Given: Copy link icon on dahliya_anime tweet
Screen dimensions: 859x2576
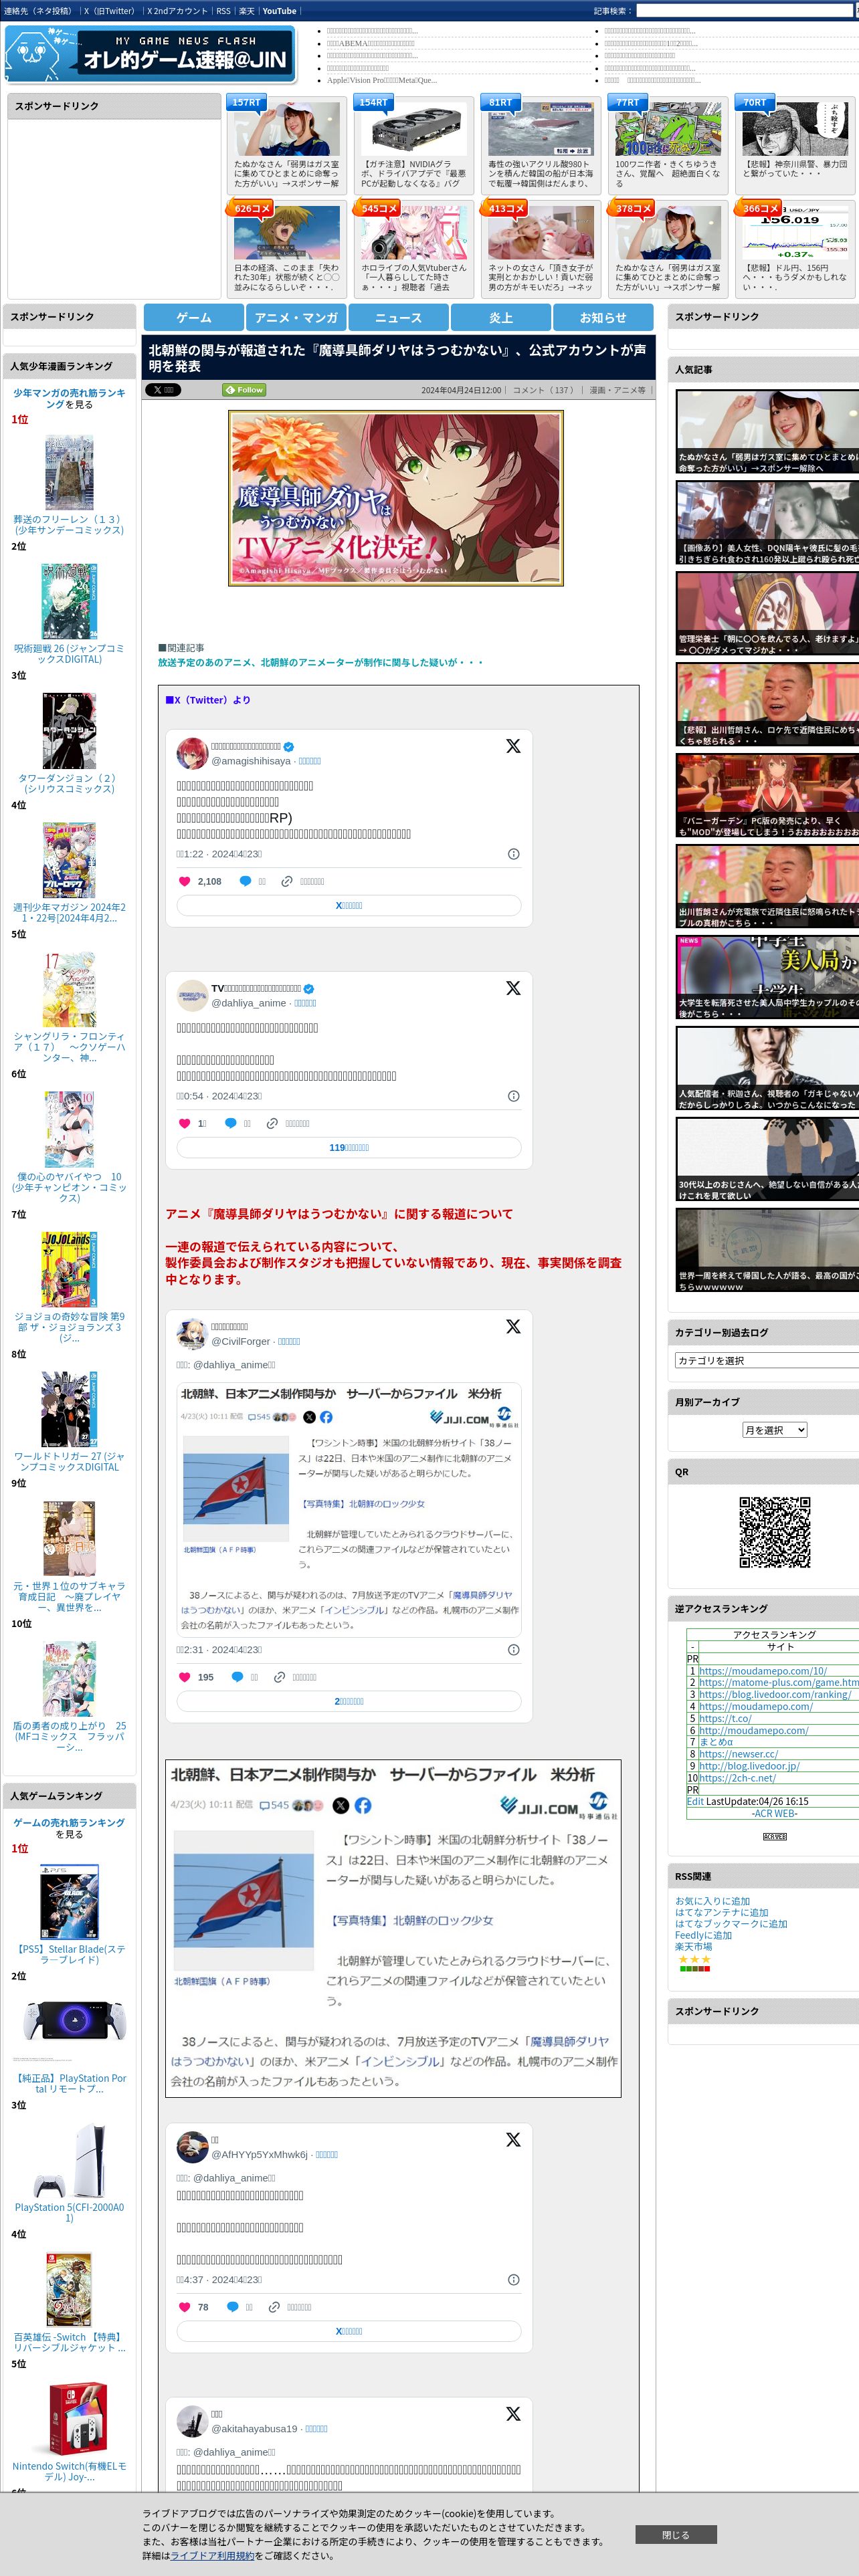Looking at the screenshot, I should pos(272,1123).
